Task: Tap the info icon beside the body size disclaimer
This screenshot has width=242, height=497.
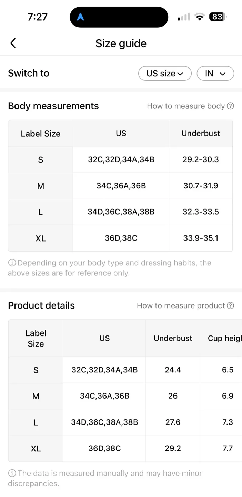Action: click(12, 263)
